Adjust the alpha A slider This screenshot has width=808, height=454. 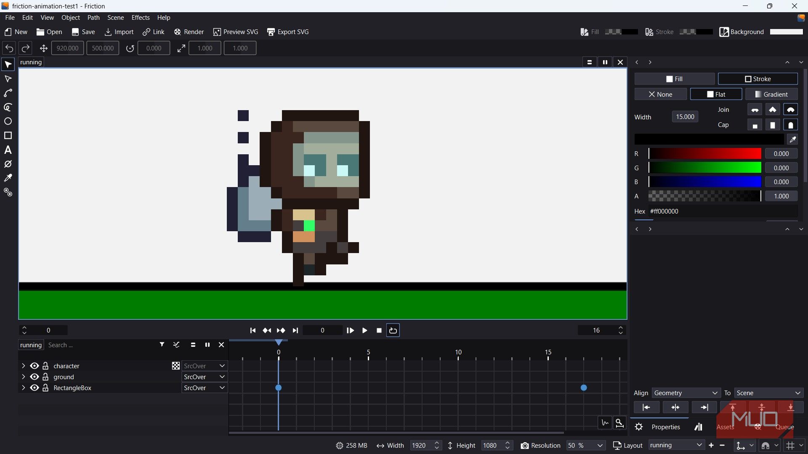click(705, 196)
